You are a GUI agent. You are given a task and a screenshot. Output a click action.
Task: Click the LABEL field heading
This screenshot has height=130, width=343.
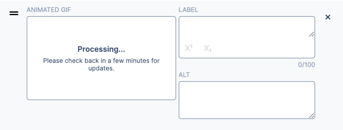click(188, 10)
